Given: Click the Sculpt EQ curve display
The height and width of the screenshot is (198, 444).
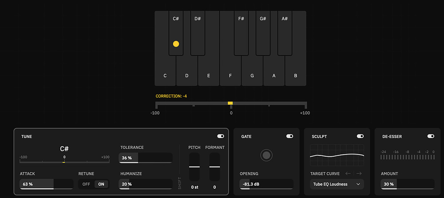Looking at the screenshot, I should (337, 155).
